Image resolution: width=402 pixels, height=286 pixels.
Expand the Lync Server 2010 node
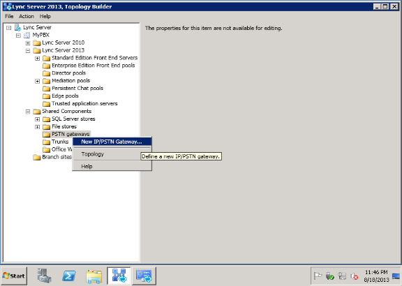click(x=28, y=43)
